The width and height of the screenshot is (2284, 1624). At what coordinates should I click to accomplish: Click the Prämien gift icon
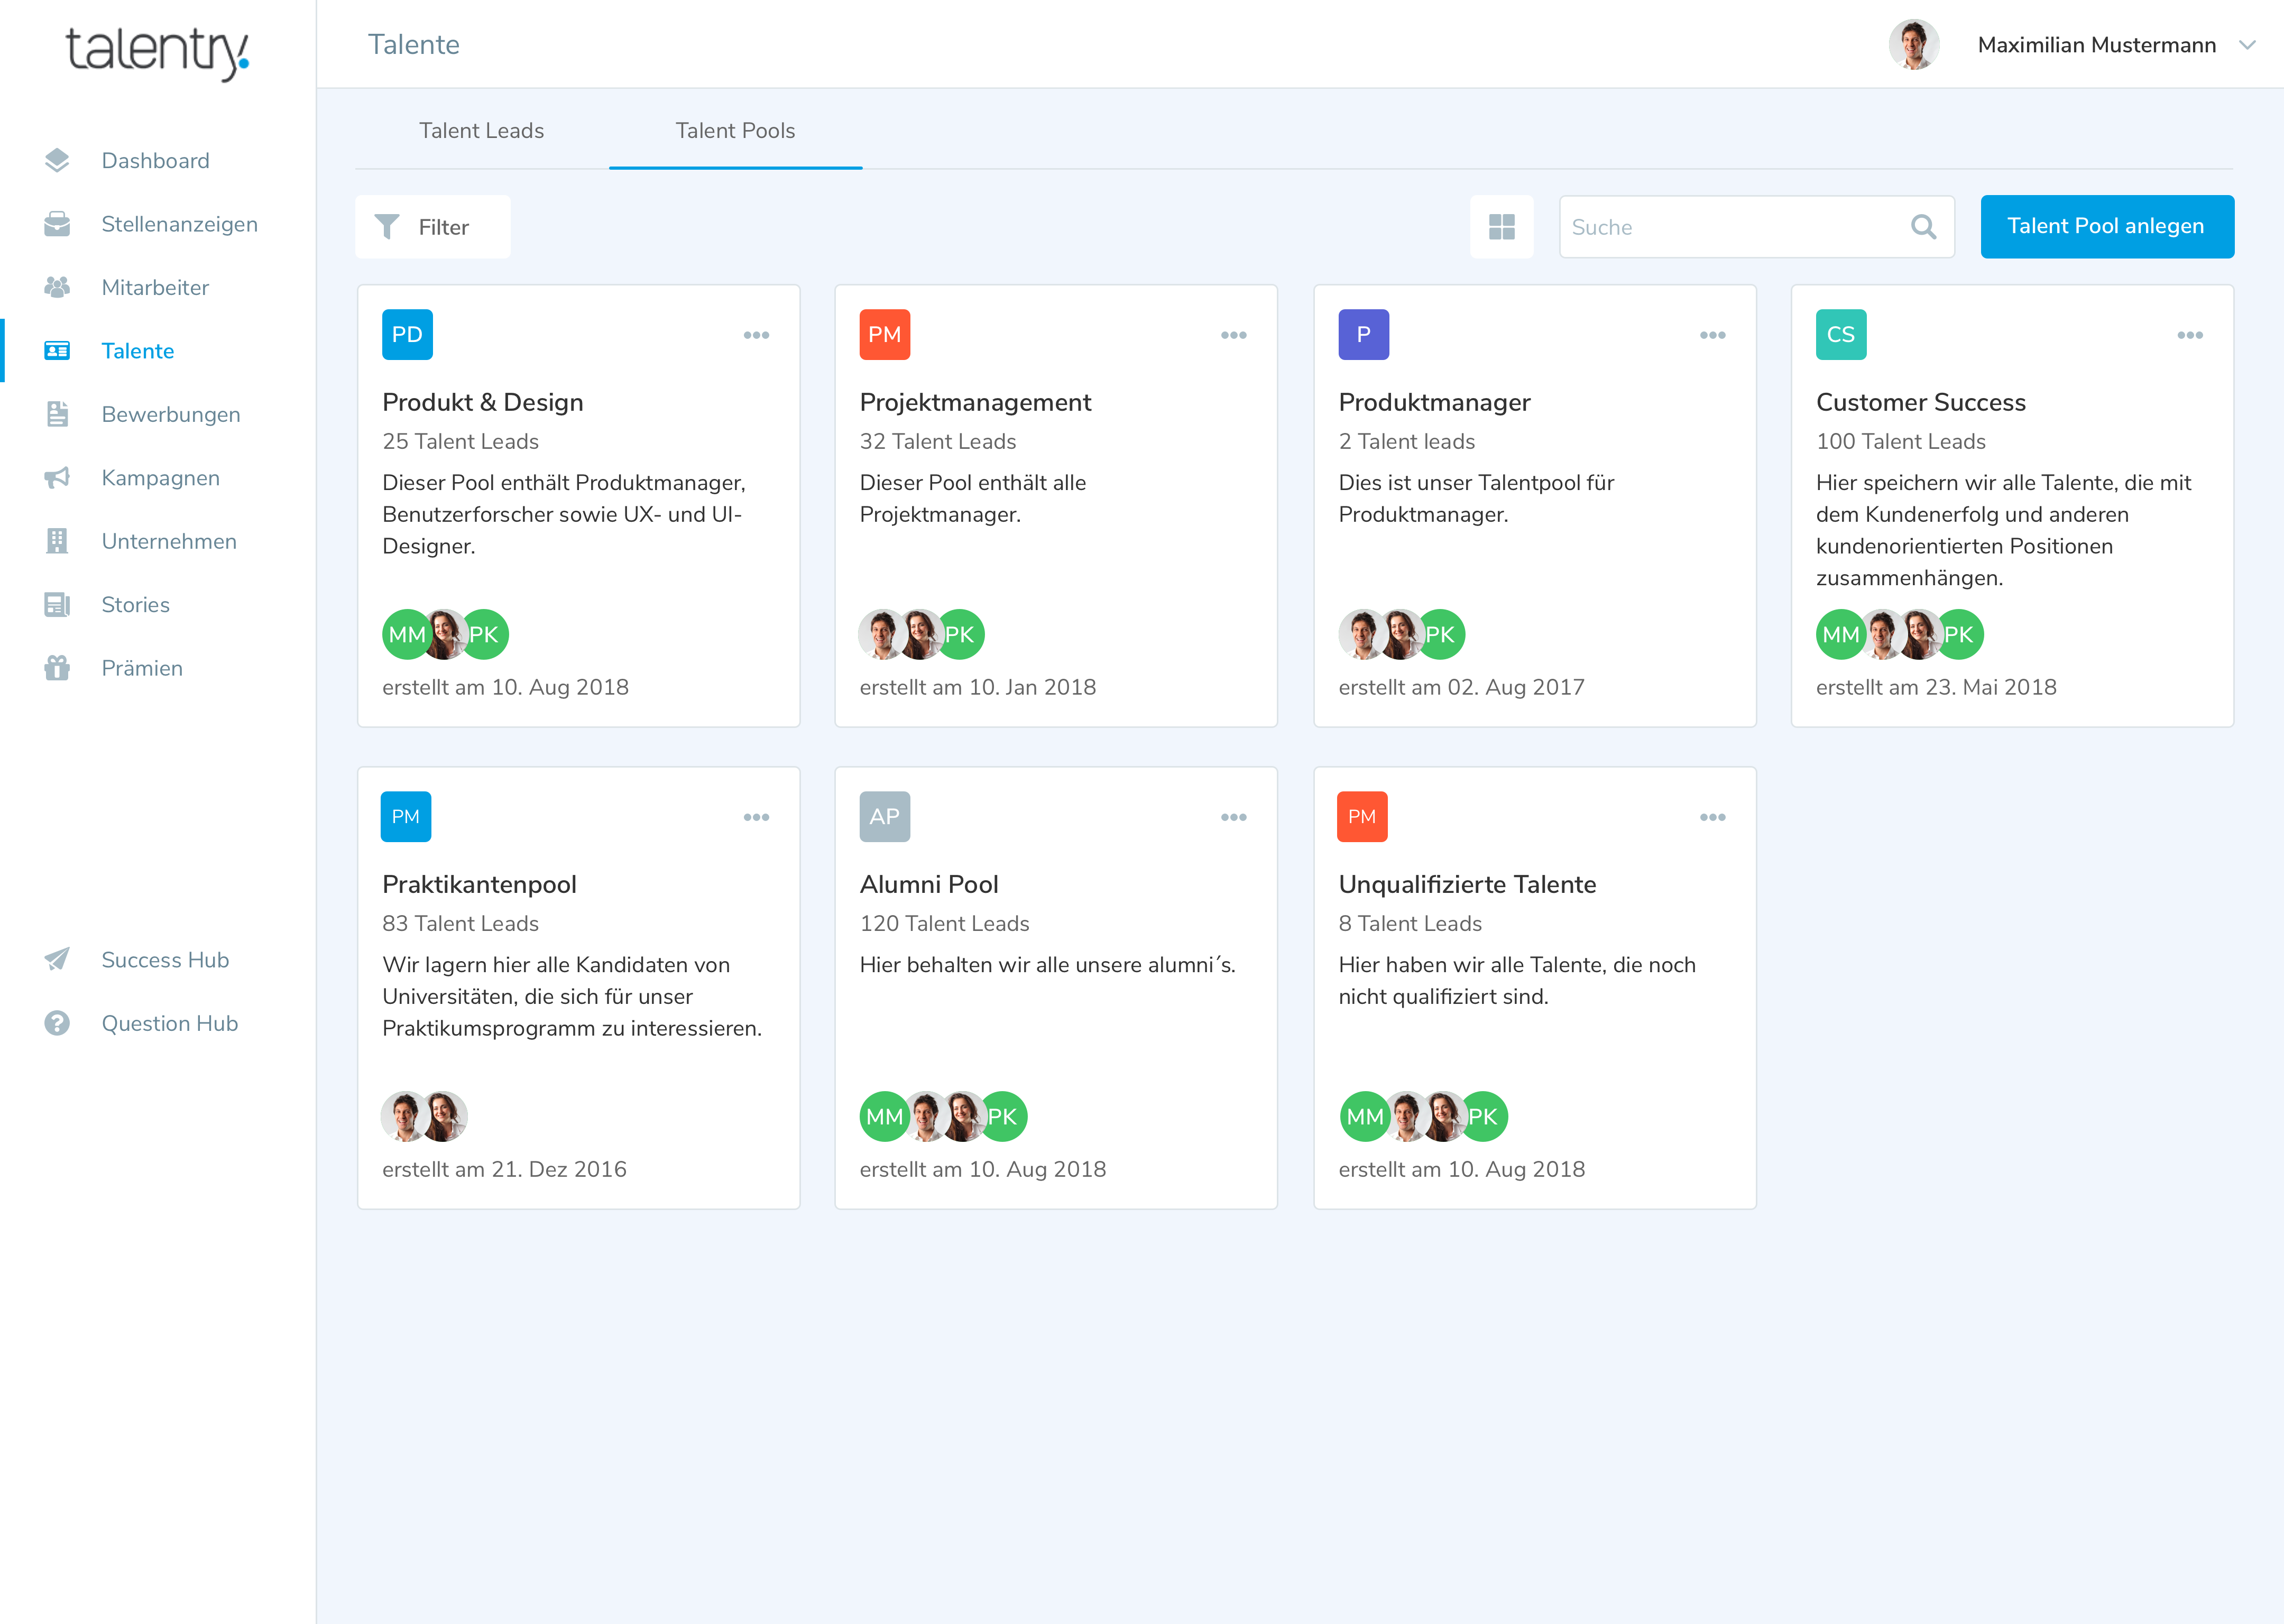click(57, 668)
